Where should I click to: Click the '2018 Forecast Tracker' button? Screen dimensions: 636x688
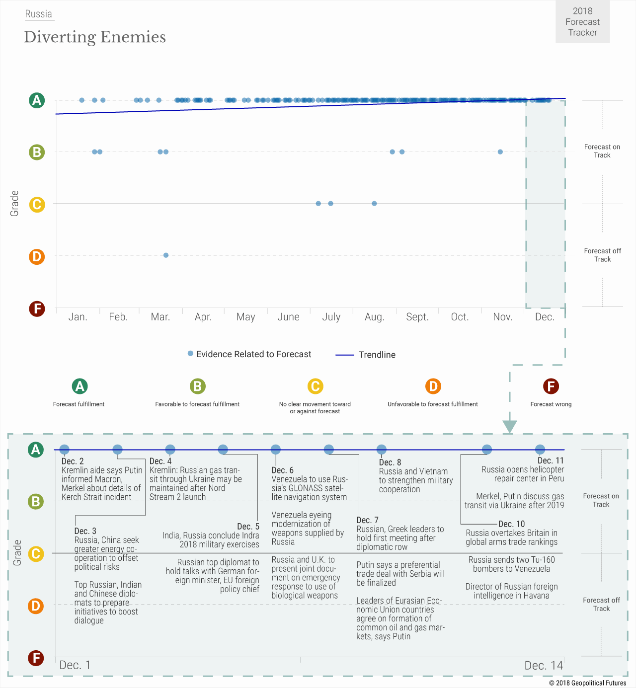click(582, 22)
